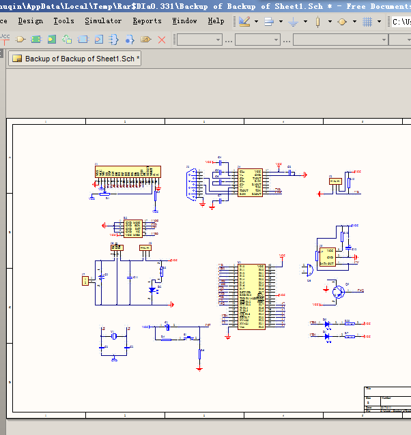Screen dimensions: 411x435
Task: Select the Grids icon
Action: tap(367, 22)
